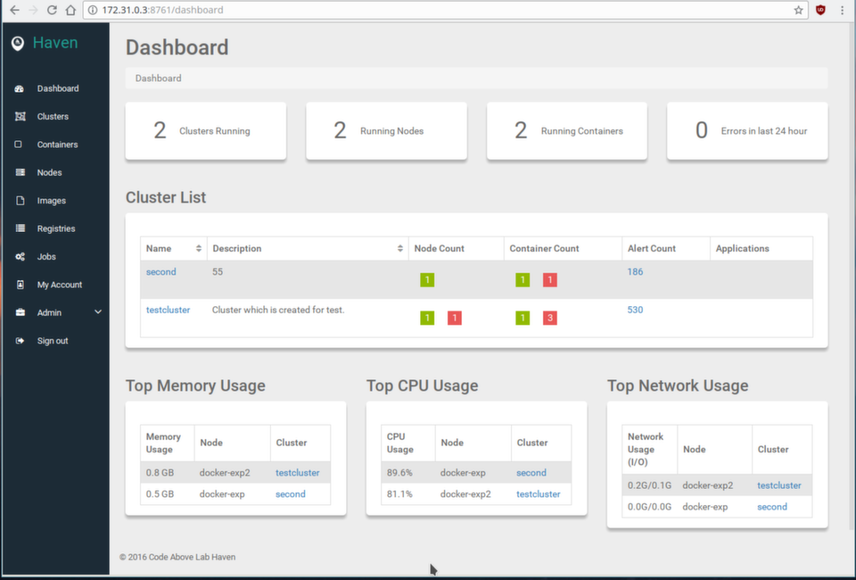This screenshot has height=580, width=856.
Task: Select the Images file icon in sidebar
Action: coord(21,201)
